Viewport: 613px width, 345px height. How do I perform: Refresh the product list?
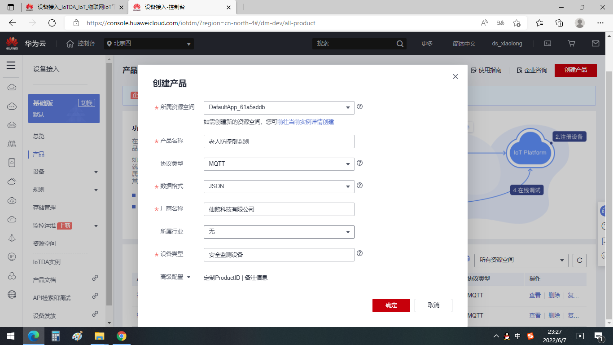pyautogui.click(x=579, y=260)
